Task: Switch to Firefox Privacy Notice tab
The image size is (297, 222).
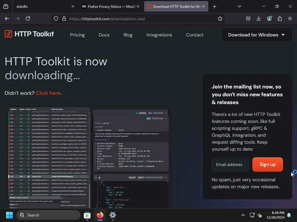Action: coord(111,6)
